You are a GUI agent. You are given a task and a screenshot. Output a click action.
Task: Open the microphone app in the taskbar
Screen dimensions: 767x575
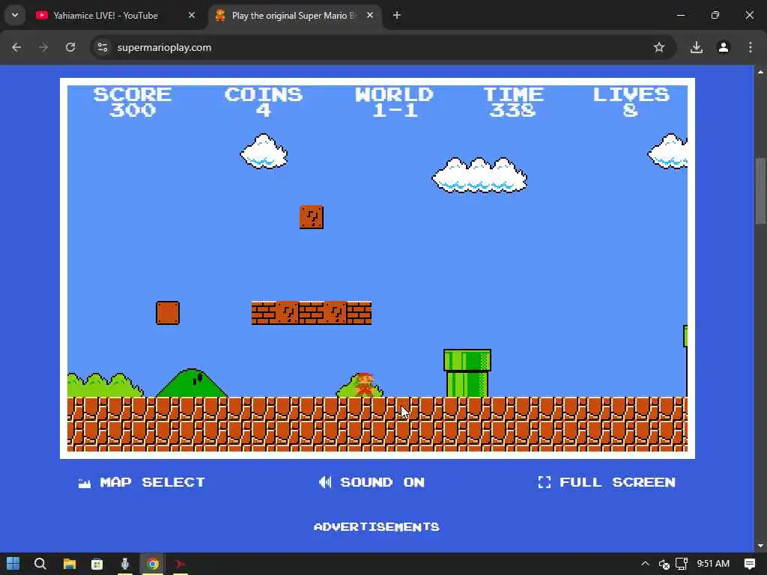(125, 564)
